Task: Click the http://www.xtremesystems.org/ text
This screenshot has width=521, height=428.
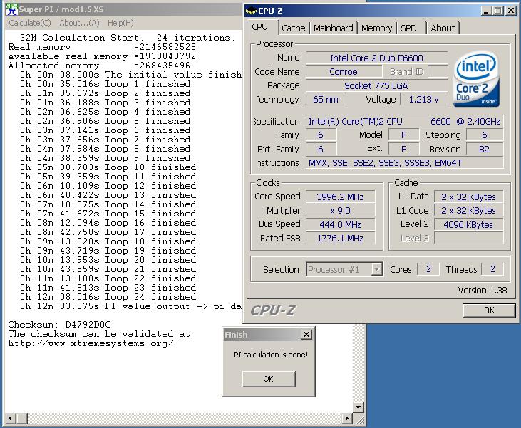Action: 91,343
